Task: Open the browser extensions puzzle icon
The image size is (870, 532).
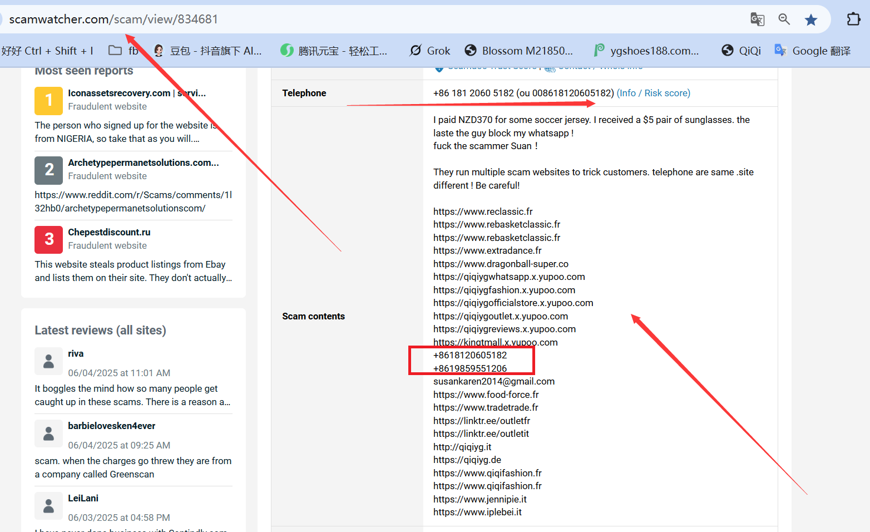Action: 853,19
